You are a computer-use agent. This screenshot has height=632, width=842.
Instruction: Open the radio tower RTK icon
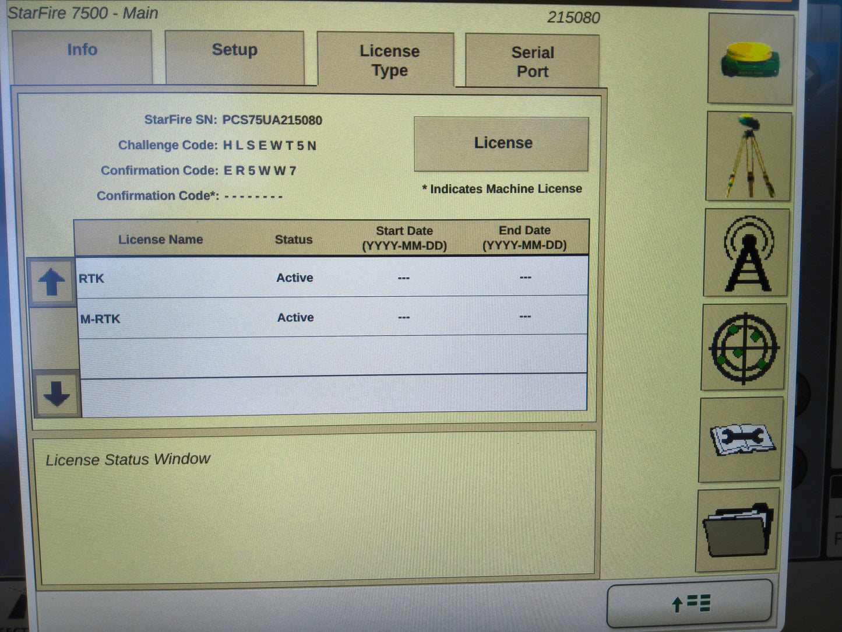click(747, 252)
